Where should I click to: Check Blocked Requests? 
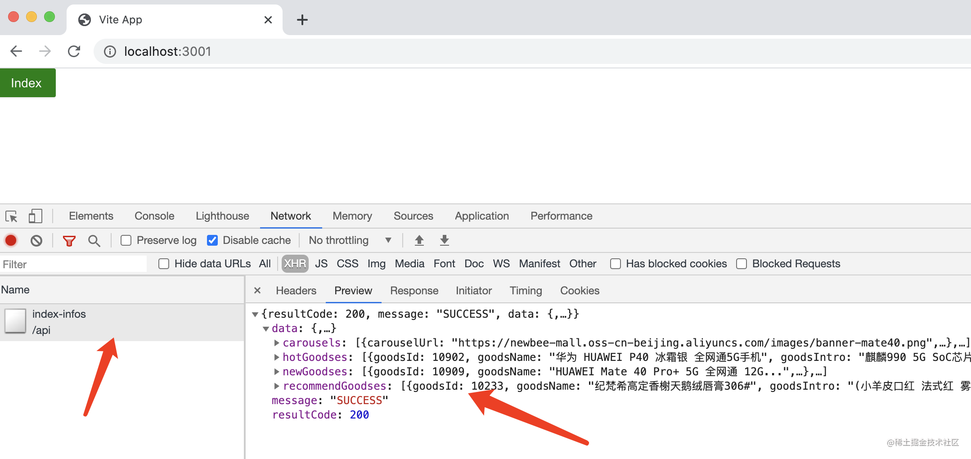click(742, 264)
